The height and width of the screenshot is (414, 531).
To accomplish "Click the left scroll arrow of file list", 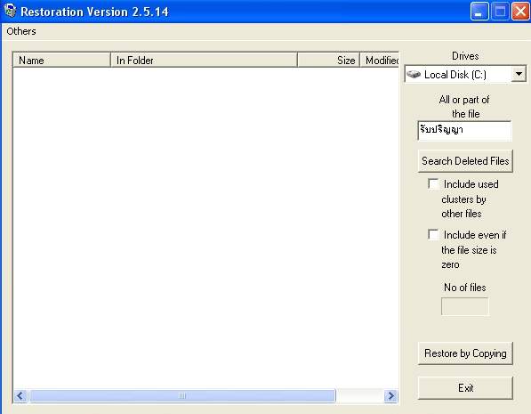I will tap(20, 395).
